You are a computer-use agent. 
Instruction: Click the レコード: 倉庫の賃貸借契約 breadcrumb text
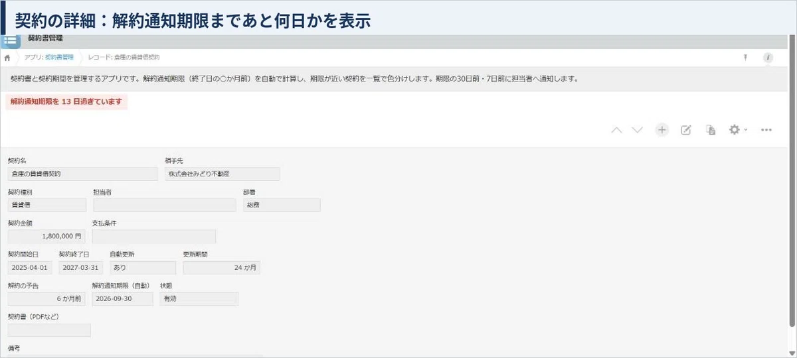pyautogui.click(x=124, y=58)
